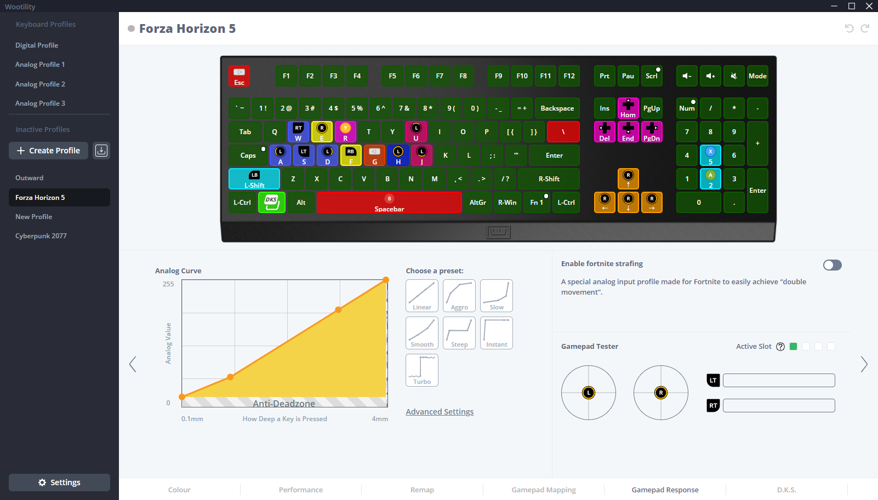Click the redo arrow icon
The image size is (878, 500).
(865, 28)
